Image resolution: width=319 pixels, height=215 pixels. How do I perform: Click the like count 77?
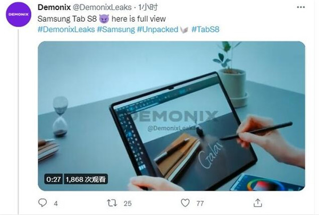pyautogui.click(x=200, y=203)
